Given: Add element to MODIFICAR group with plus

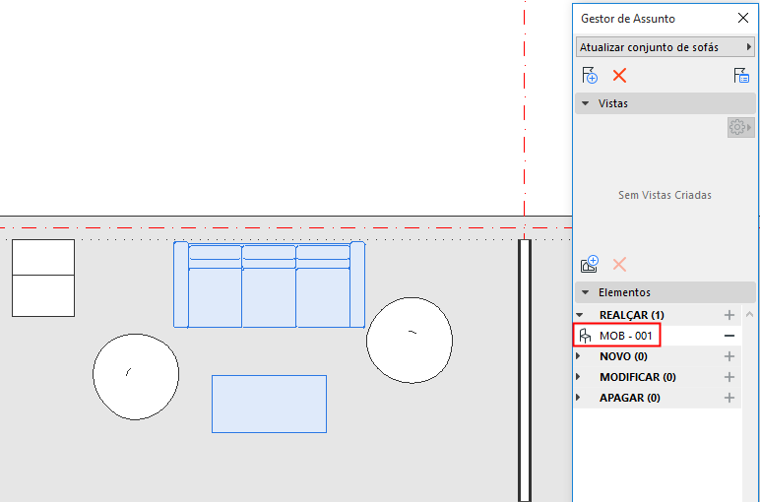Looking at the screenshot, I should (x=728, y=377).
